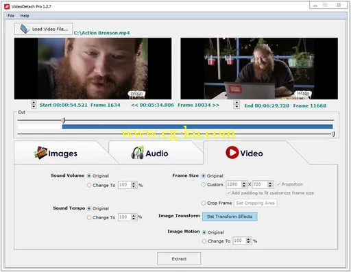Select Sound Volume Change To radio button
The width and height of the screenshot is (351, 272).
(x=89, y=185)
